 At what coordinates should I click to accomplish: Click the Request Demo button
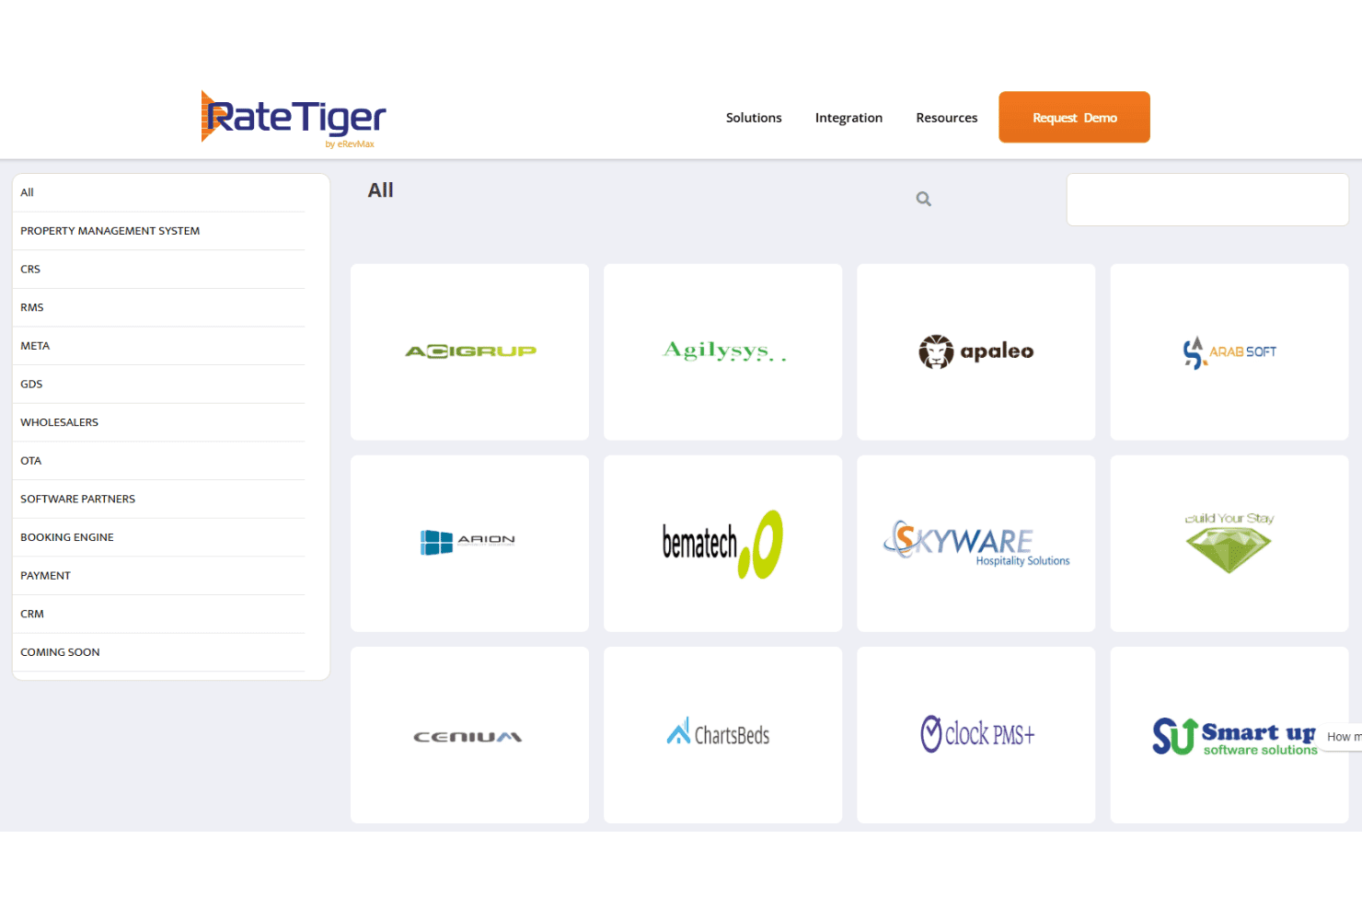pyautogui.click(x=1074, y=117)
